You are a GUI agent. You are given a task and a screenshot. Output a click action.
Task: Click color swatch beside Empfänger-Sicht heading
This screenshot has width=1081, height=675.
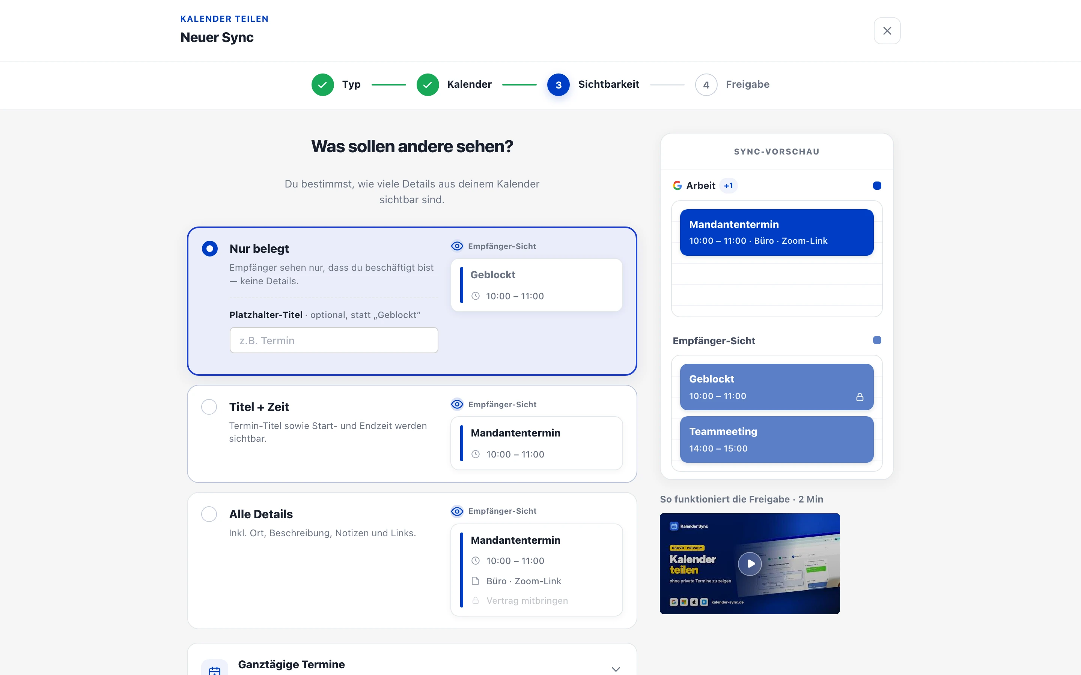877,340
